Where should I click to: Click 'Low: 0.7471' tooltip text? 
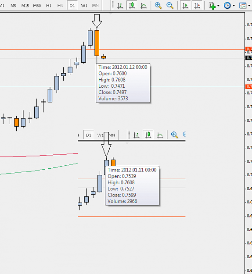tap(112, 86)
